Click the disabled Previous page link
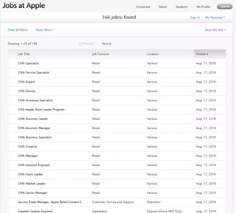This screenshot has height=213, width=236. coord(86,44)
